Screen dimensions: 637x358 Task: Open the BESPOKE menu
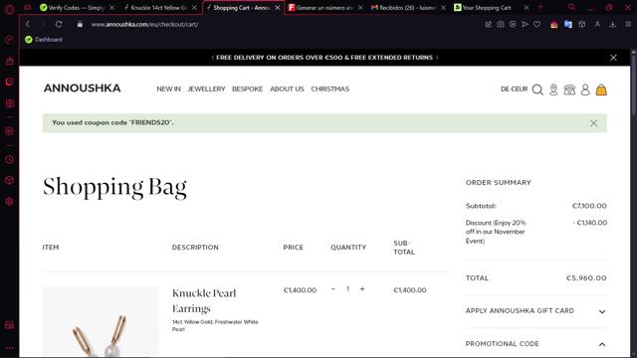click(248, 89)
